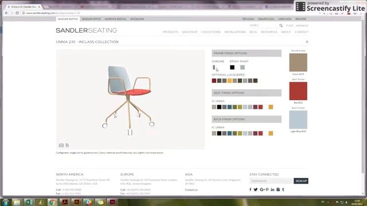Open the Blog menu item
This screenshot has width=367, height=206.
click(253, 32)
